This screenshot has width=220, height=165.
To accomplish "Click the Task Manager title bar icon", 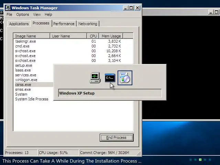I will (x=8, y=8).
